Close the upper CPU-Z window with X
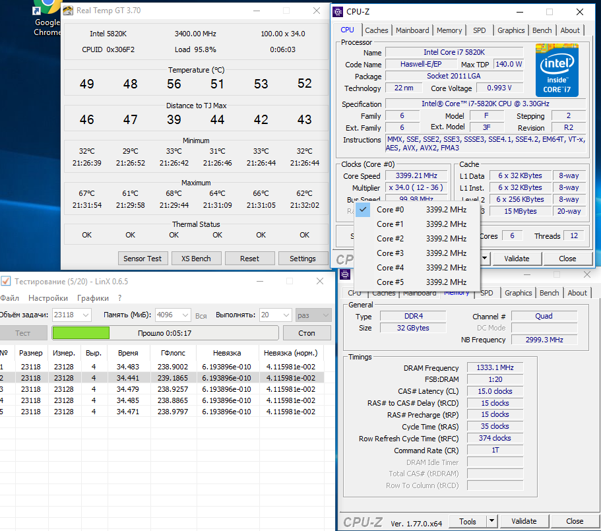Screen dimensions: 601x531 [x=579, y=12]
